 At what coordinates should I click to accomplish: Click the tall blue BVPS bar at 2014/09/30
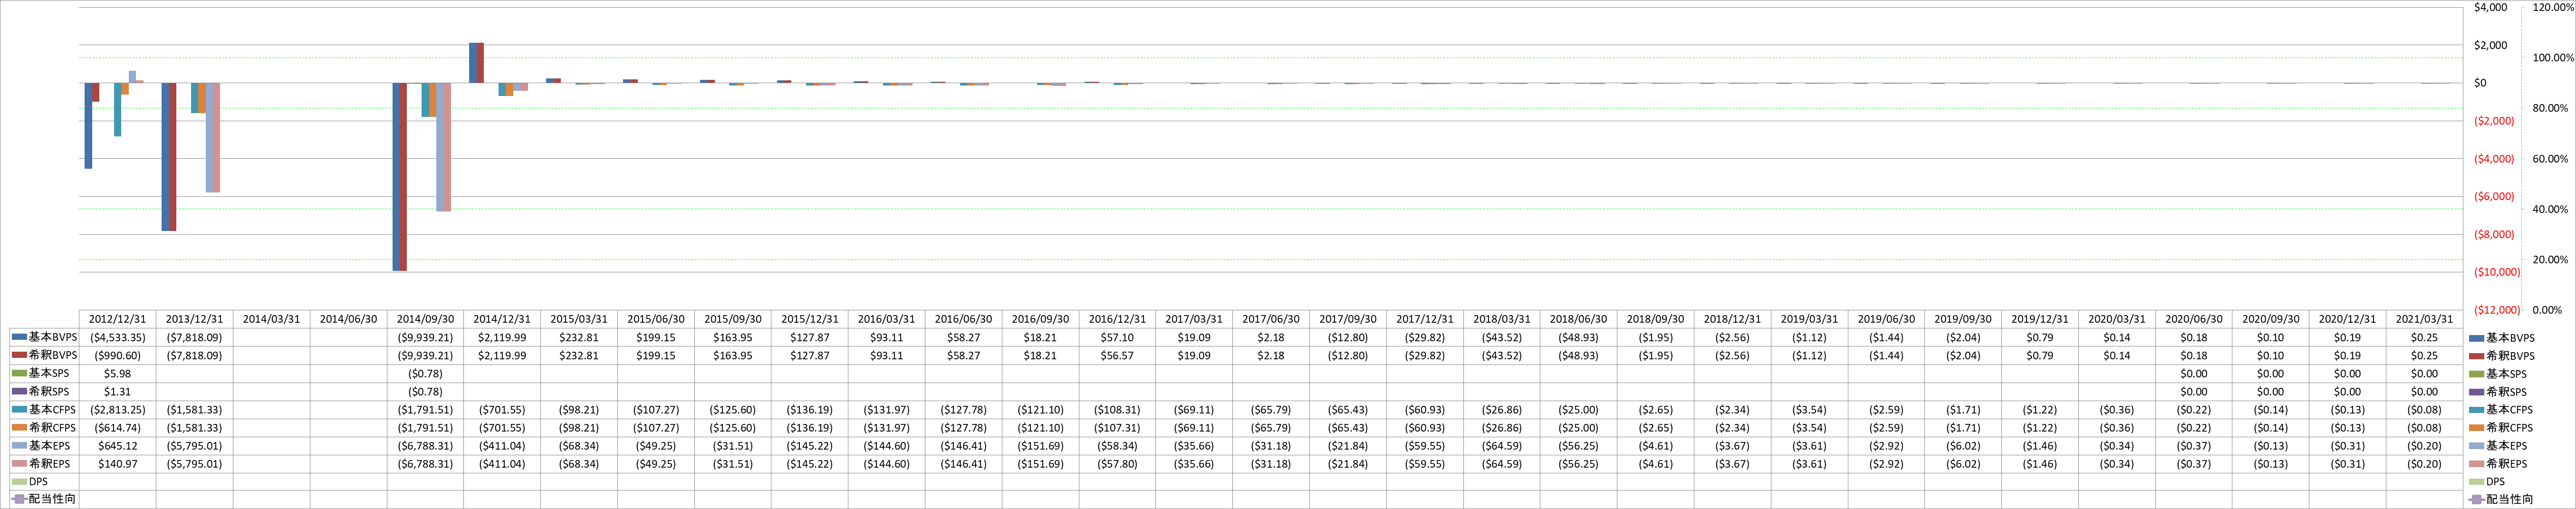pos(396,177)
